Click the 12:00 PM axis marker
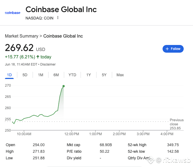This screenshot has width=193, height=167. coord(72,134)
